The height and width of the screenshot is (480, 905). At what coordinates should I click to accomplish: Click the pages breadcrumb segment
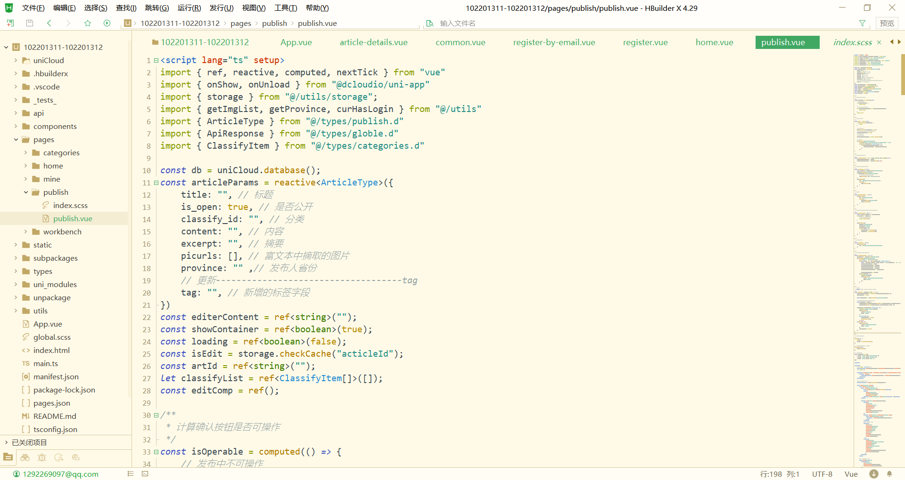[x=241, y=23]
